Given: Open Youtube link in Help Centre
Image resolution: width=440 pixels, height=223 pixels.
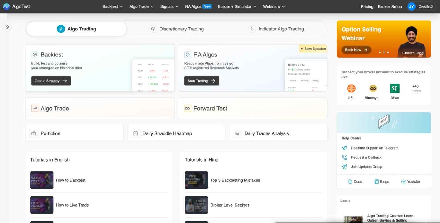Looking at the screenshot, I should pyautogui.click(x=411, y=182).
